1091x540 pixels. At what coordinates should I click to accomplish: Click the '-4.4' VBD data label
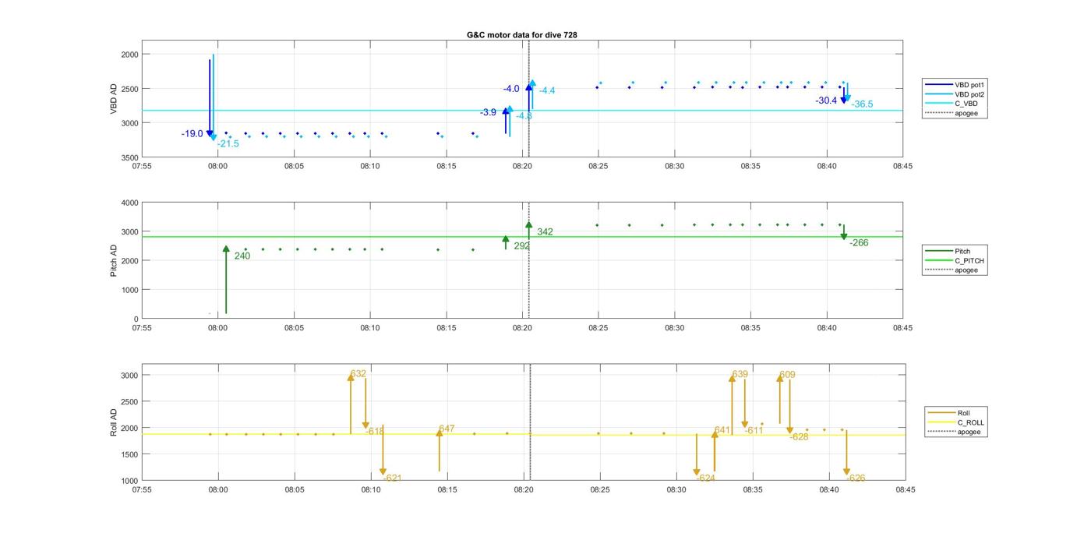pos(547,91)
